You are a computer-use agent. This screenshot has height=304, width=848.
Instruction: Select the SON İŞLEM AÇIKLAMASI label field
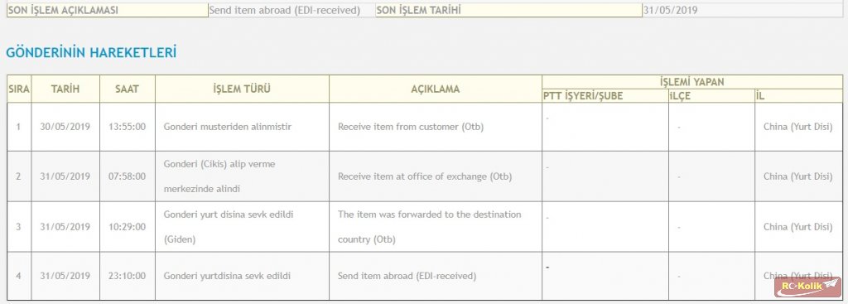107,10
